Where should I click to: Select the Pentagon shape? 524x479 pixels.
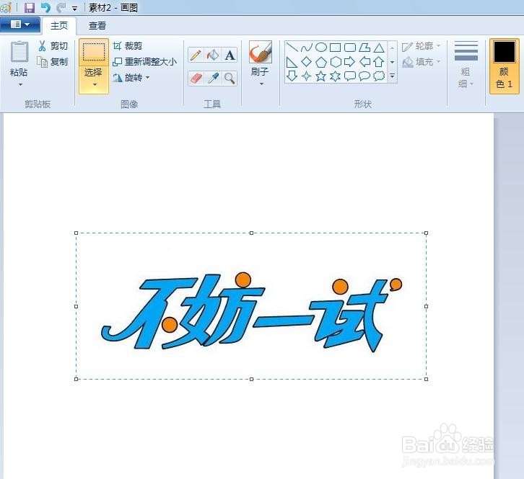(321, 62)
